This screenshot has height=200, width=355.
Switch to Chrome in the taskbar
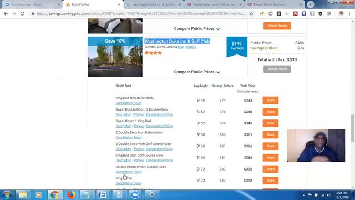click(x=54, y=195)
